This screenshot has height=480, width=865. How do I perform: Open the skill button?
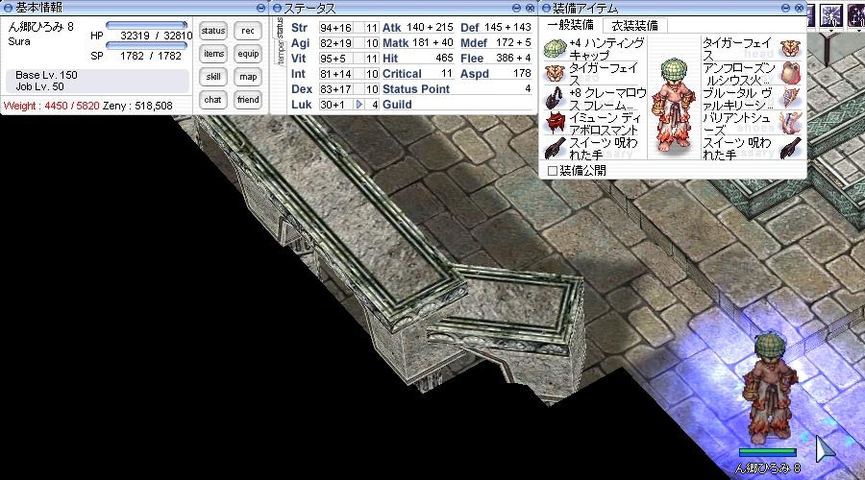(x=213, y=77)
